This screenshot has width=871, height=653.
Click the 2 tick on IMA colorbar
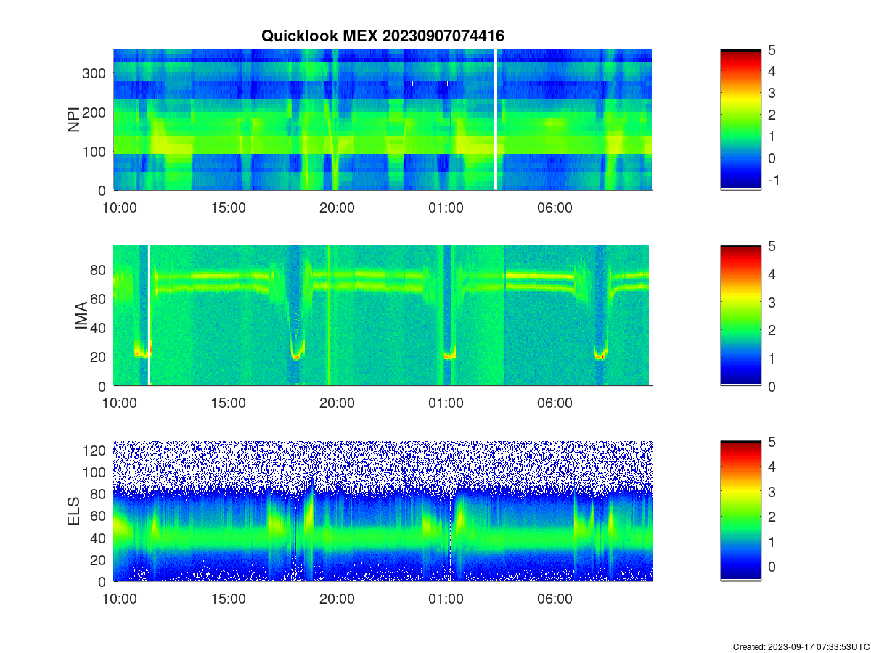click(x=772, y=330)
